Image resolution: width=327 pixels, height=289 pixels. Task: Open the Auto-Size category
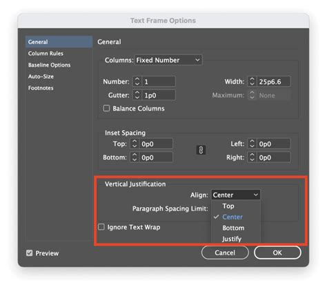point(41,76)
